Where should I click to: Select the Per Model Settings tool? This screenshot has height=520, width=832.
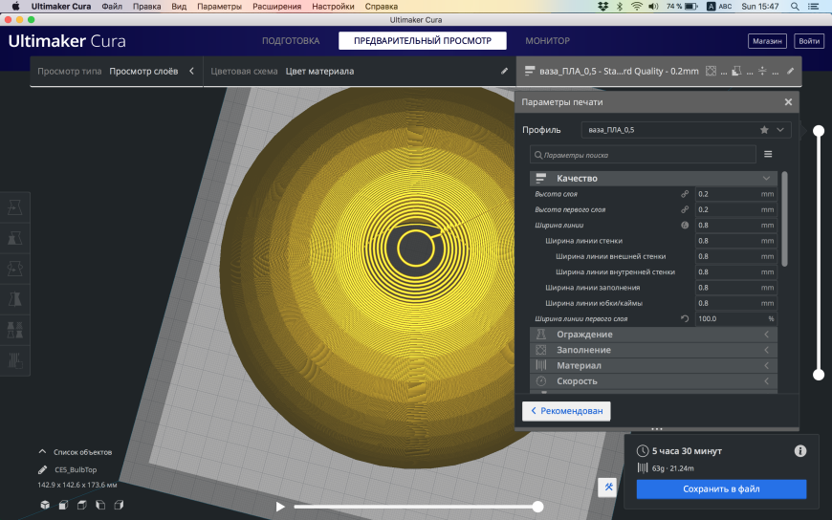point(15,330)
